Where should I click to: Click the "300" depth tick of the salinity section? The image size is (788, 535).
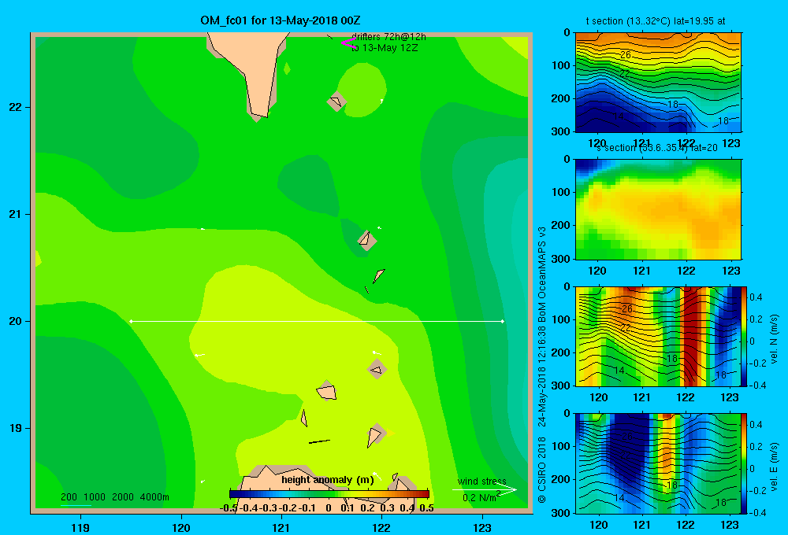coord(561,259)
